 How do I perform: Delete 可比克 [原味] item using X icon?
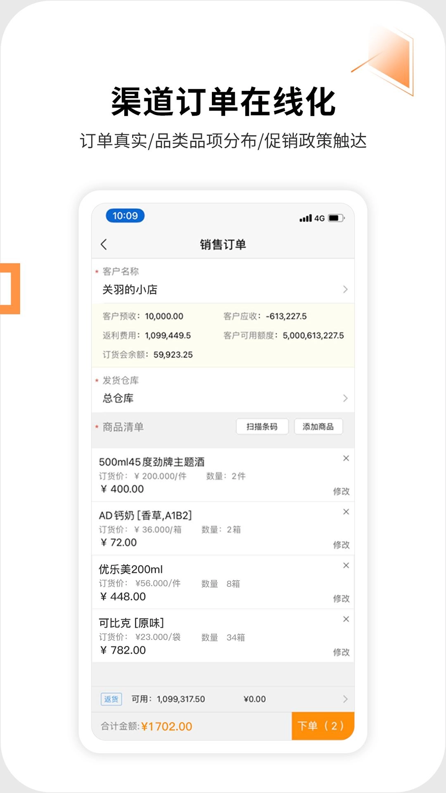click(x=346, y=619)
